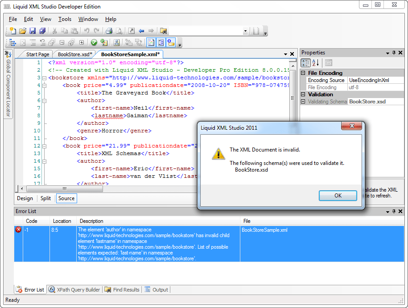Screen dimensions: 408x308
Task: Open the toolbar search combo dropdown arrow
Action: click(245, 31)
